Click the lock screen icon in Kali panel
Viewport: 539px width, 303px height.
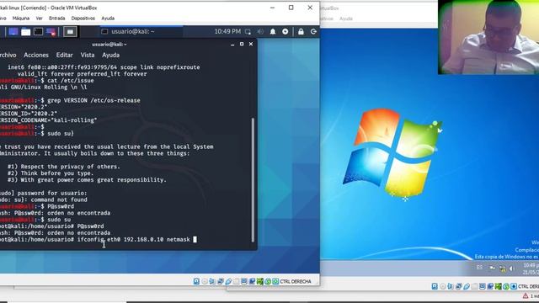(x=301, y=32)
